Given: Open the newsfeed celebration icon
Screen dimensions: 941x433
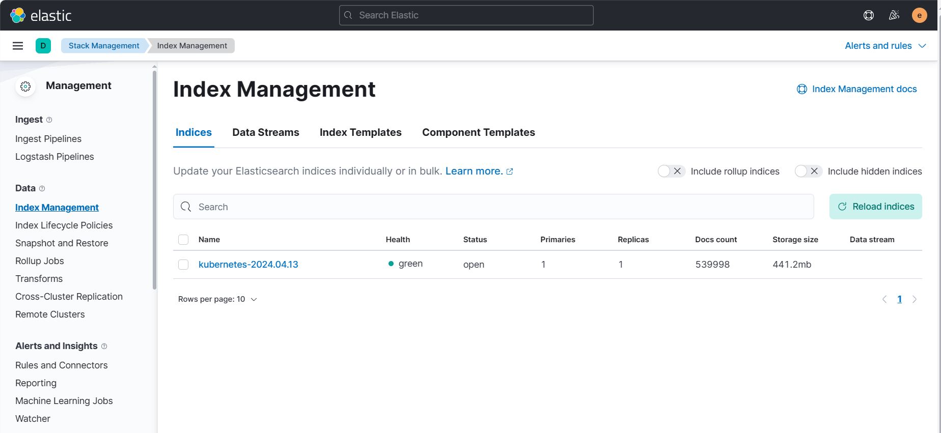Looking at the screenshot, I should tap(894, 15).
